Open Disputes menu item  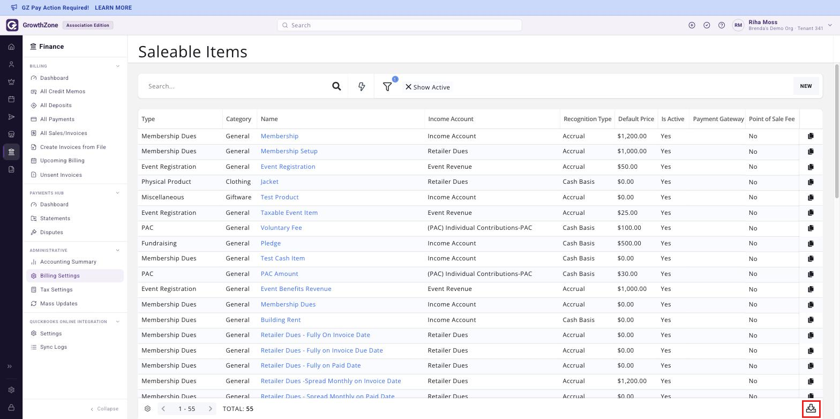click(x=51, y=233)
